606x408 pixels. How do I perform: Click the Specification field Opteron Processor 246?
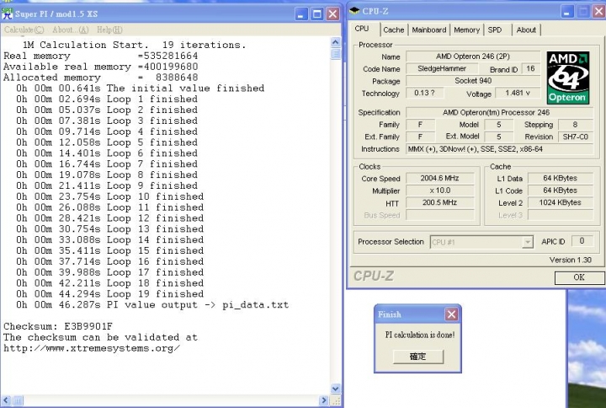click(x=499, y=112)
